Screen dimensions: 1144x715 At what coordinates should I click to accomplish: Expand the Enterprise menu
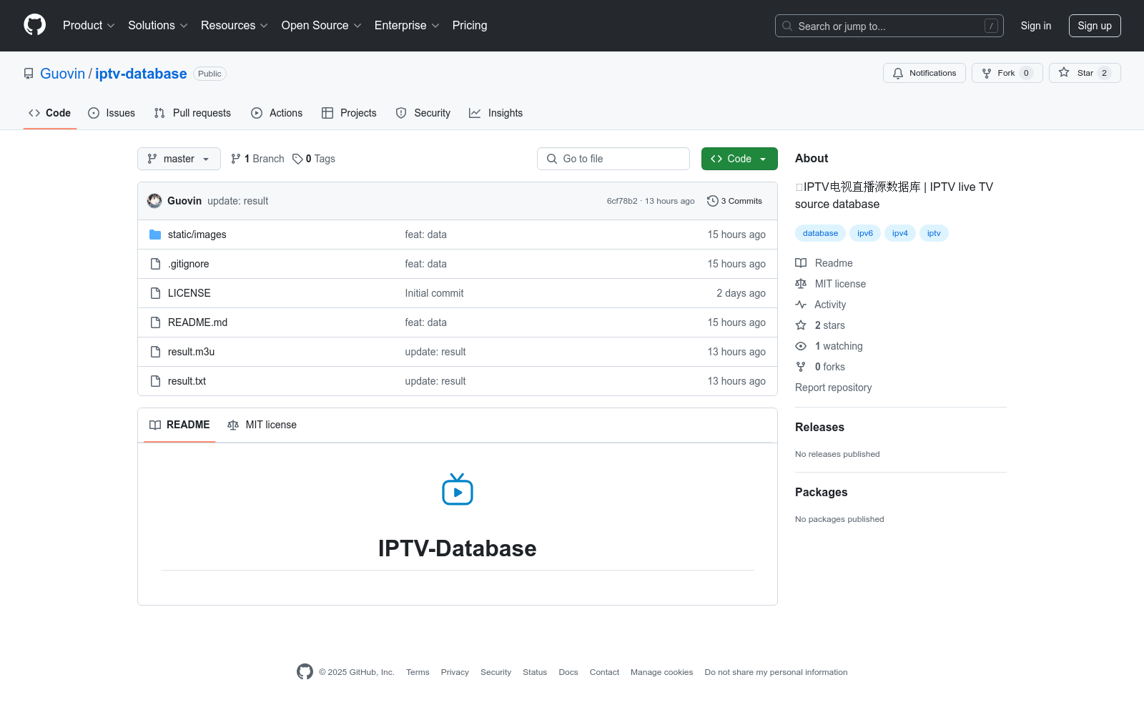click(407, 25)
